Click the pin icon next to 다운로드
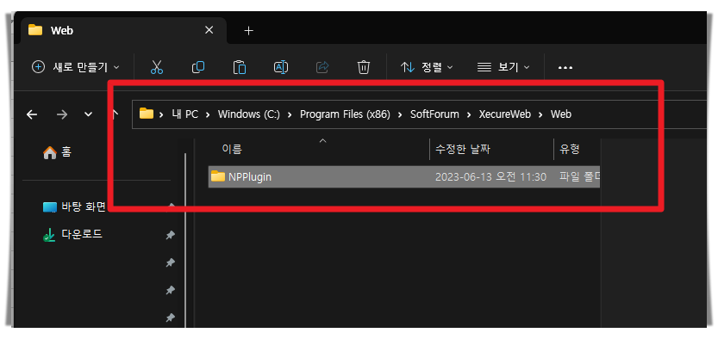 click(x=170, y=235)
